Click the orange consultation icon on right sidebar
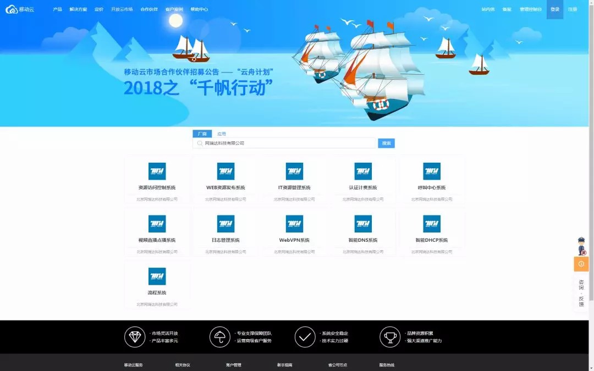This screenshot has width=594, height=371. tap(581, 264)
